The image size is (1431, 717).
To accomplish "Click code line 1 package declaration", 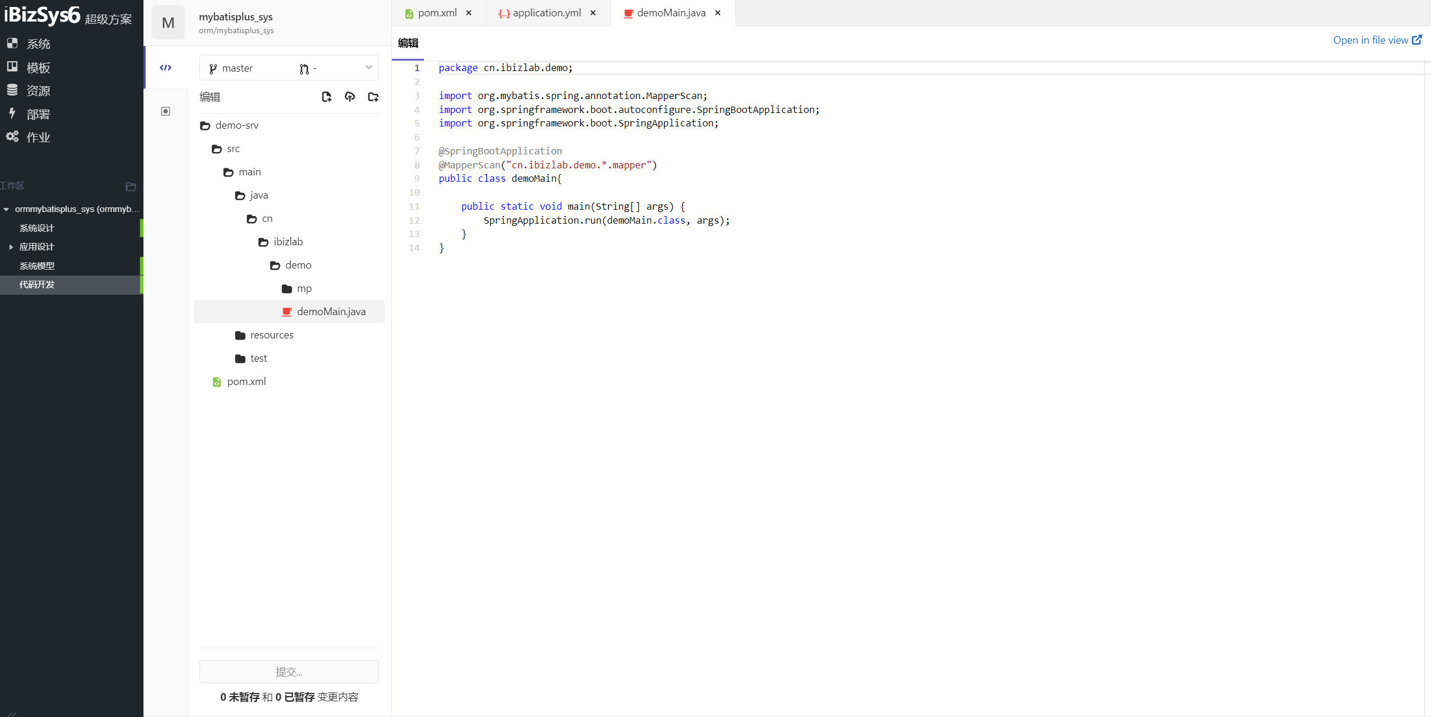I will coord(506,68).
